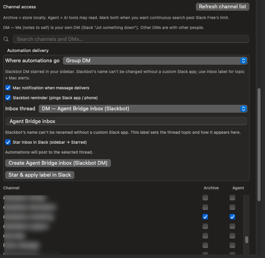265x258 pixels.
Task: Uncheck the Slackbot reminder option
Action: pos(8,98)
